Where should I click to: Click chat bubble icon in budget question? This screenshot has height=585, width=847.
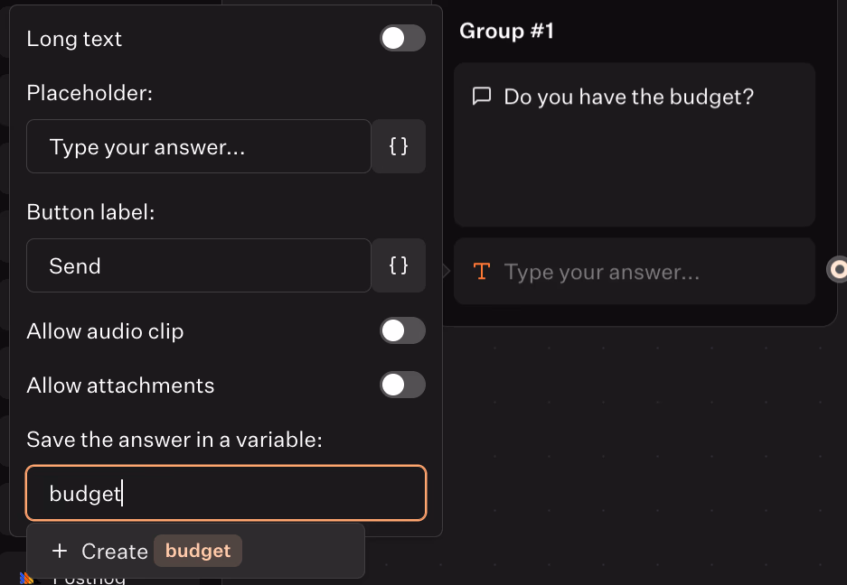tap(482, 97)
